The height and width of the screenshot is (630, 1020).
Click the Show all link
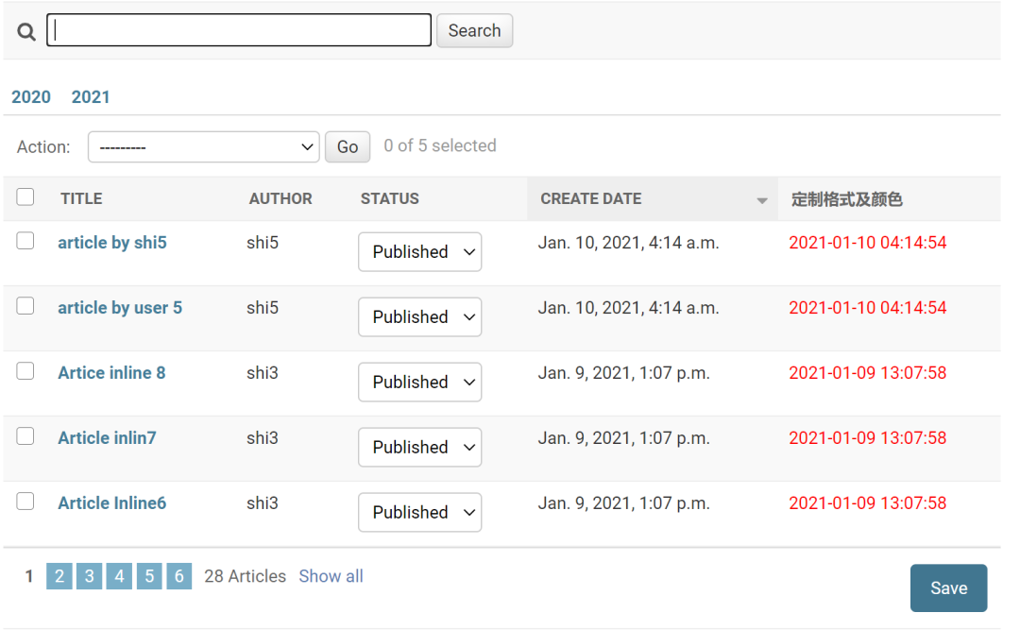click(331, 576)
